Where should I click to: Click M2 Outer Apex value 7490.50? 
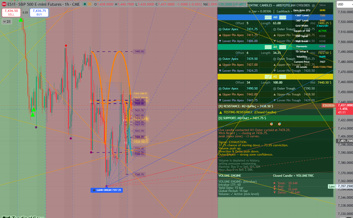point(252,88)
